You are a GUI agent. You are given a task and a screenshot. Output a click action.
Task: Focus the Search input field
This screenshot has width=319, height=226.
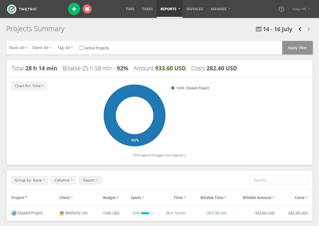[278, 180]
